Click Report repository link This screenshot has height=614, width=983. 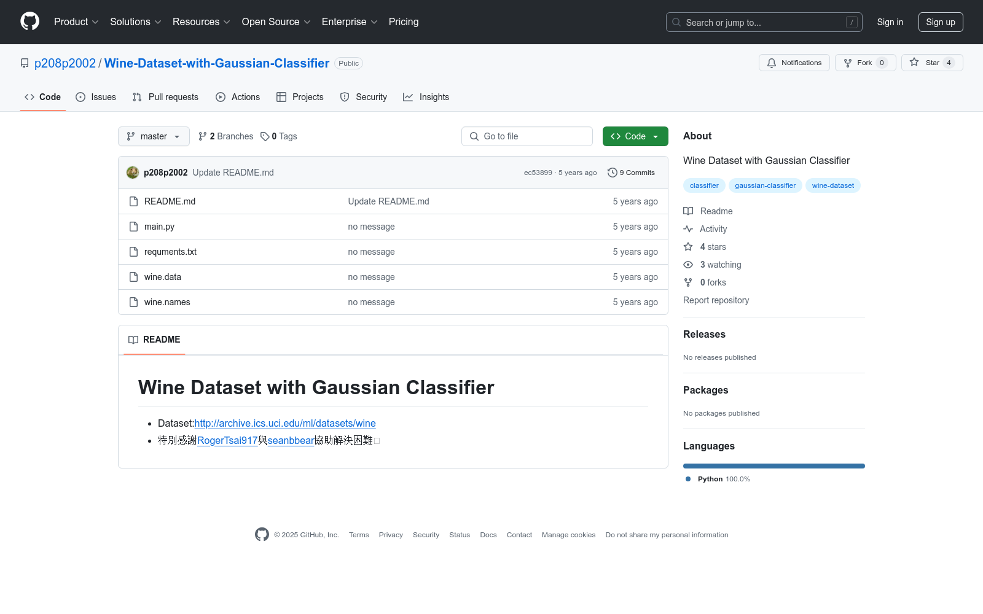point(716,300)
